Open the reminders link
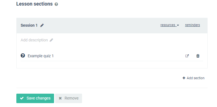The height and width of the screenshot is (107, 217). tap(193, 25)
